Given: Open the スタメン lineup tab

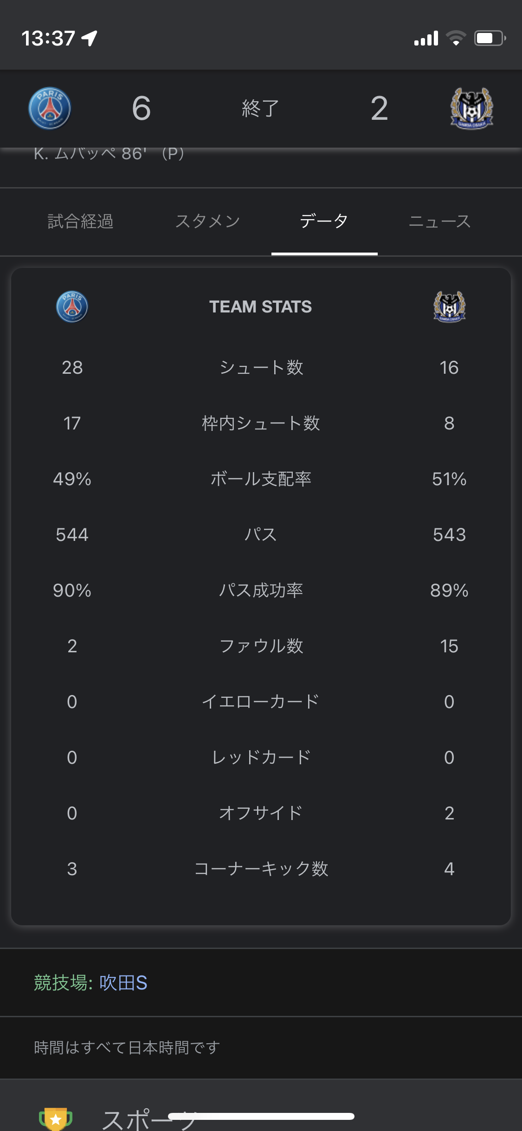Looking at the screenshot, I should coord(207,221).
